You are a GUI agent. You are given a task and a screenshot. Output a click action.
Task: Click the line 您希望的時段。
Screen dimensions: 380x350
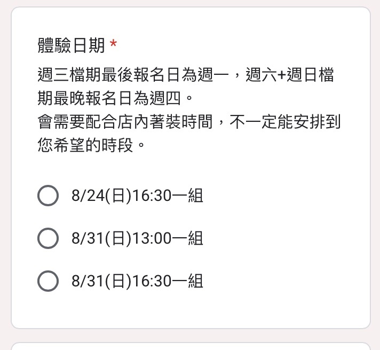[x=91, y=145]
